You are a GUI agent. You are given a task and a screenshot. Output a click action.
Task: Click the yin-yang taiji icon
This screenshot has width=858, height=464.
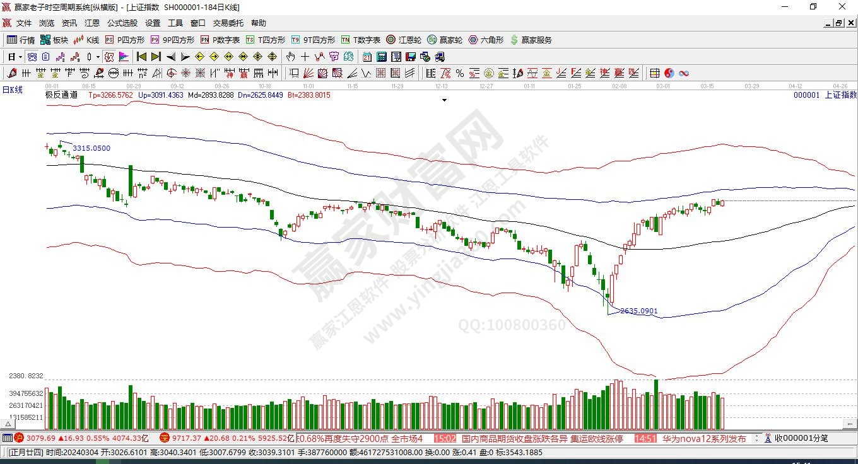click(669, 73)
